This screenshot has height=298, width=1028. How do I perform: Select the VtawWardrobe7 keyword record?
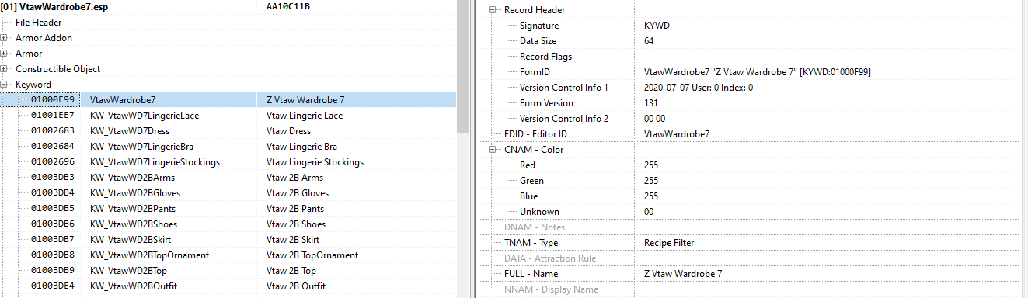pyautogui.click(x=228, y=100)
